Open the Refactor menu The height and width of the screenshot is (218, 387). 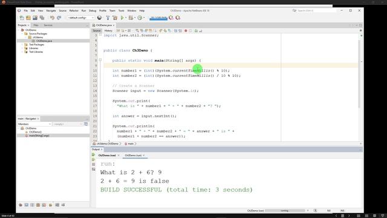[x=74, y=11]
